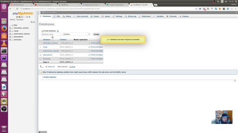238x133 pixels.
Task: Open the Variables tab
Action: tap(159, 16)
